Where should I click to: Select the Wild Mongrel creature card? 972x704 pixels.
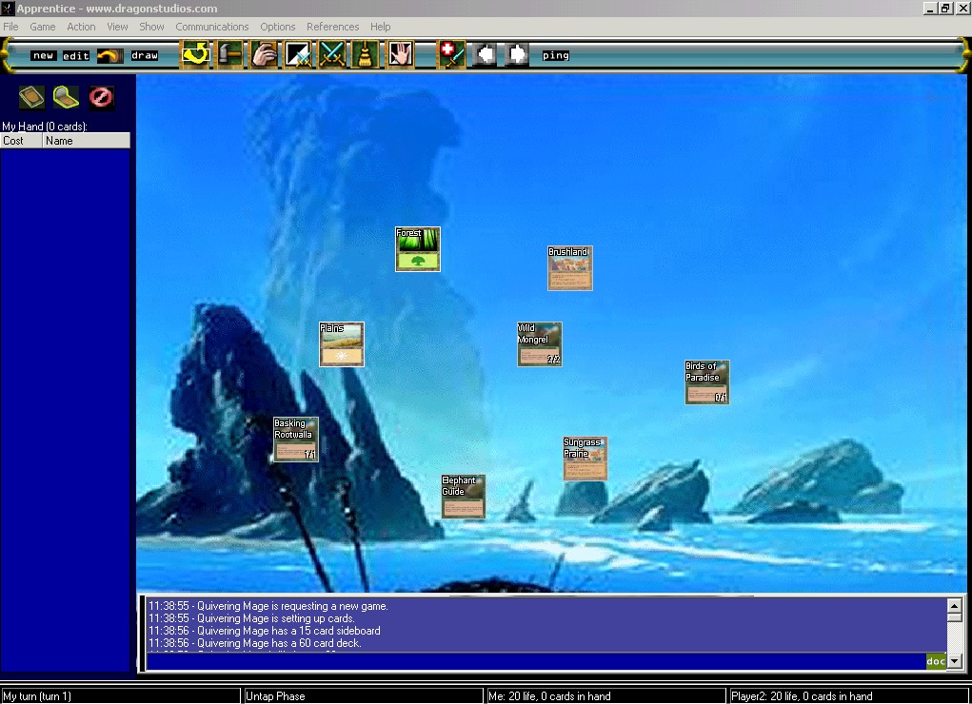540,344
